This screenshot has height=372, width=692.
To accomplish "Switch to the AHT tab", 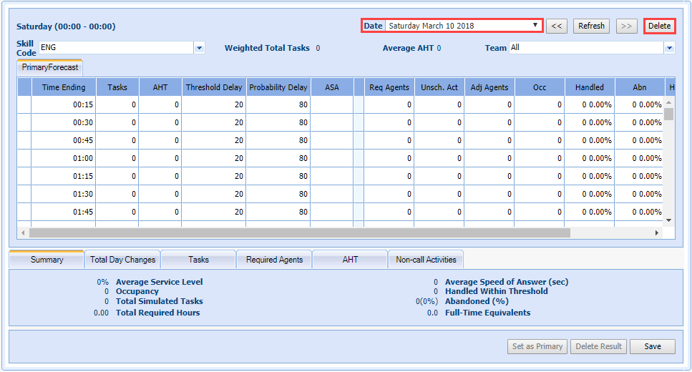I will click(350, 260).
